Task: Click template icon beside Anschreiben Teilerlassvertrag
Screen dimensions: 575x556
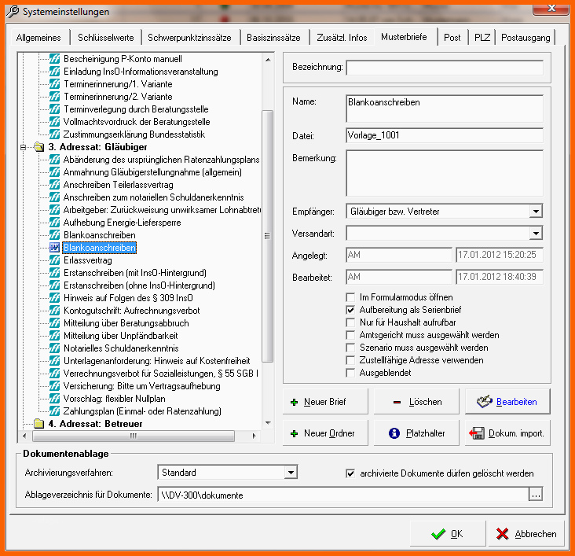Action: (x=54, y=184)
